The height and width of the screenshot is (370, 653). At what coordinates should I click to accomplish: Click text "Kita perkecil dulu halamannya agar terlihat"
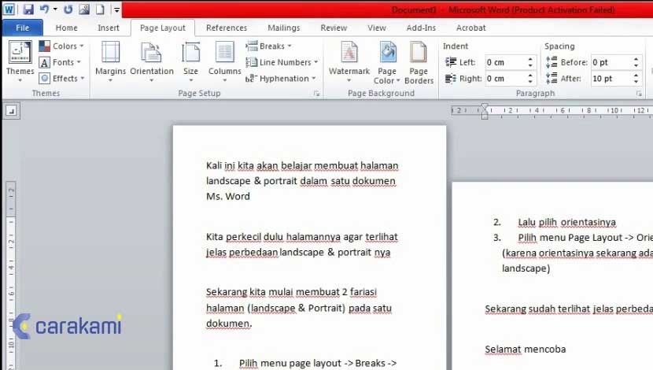[x=302, y=237]
